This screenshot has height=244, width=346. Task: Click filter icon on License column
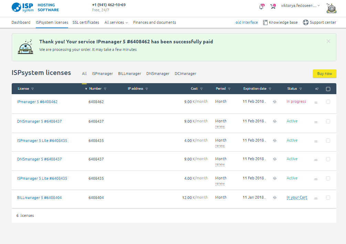coord(32,89)
